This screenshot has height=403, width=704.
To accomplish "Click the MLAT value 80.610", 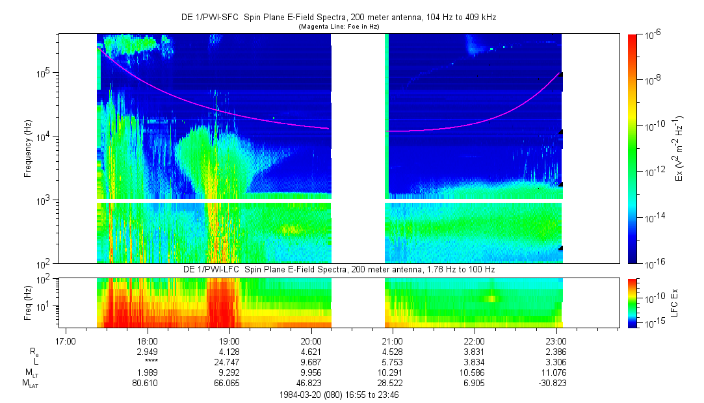I will pyautogui.click(x=147, y=383).
